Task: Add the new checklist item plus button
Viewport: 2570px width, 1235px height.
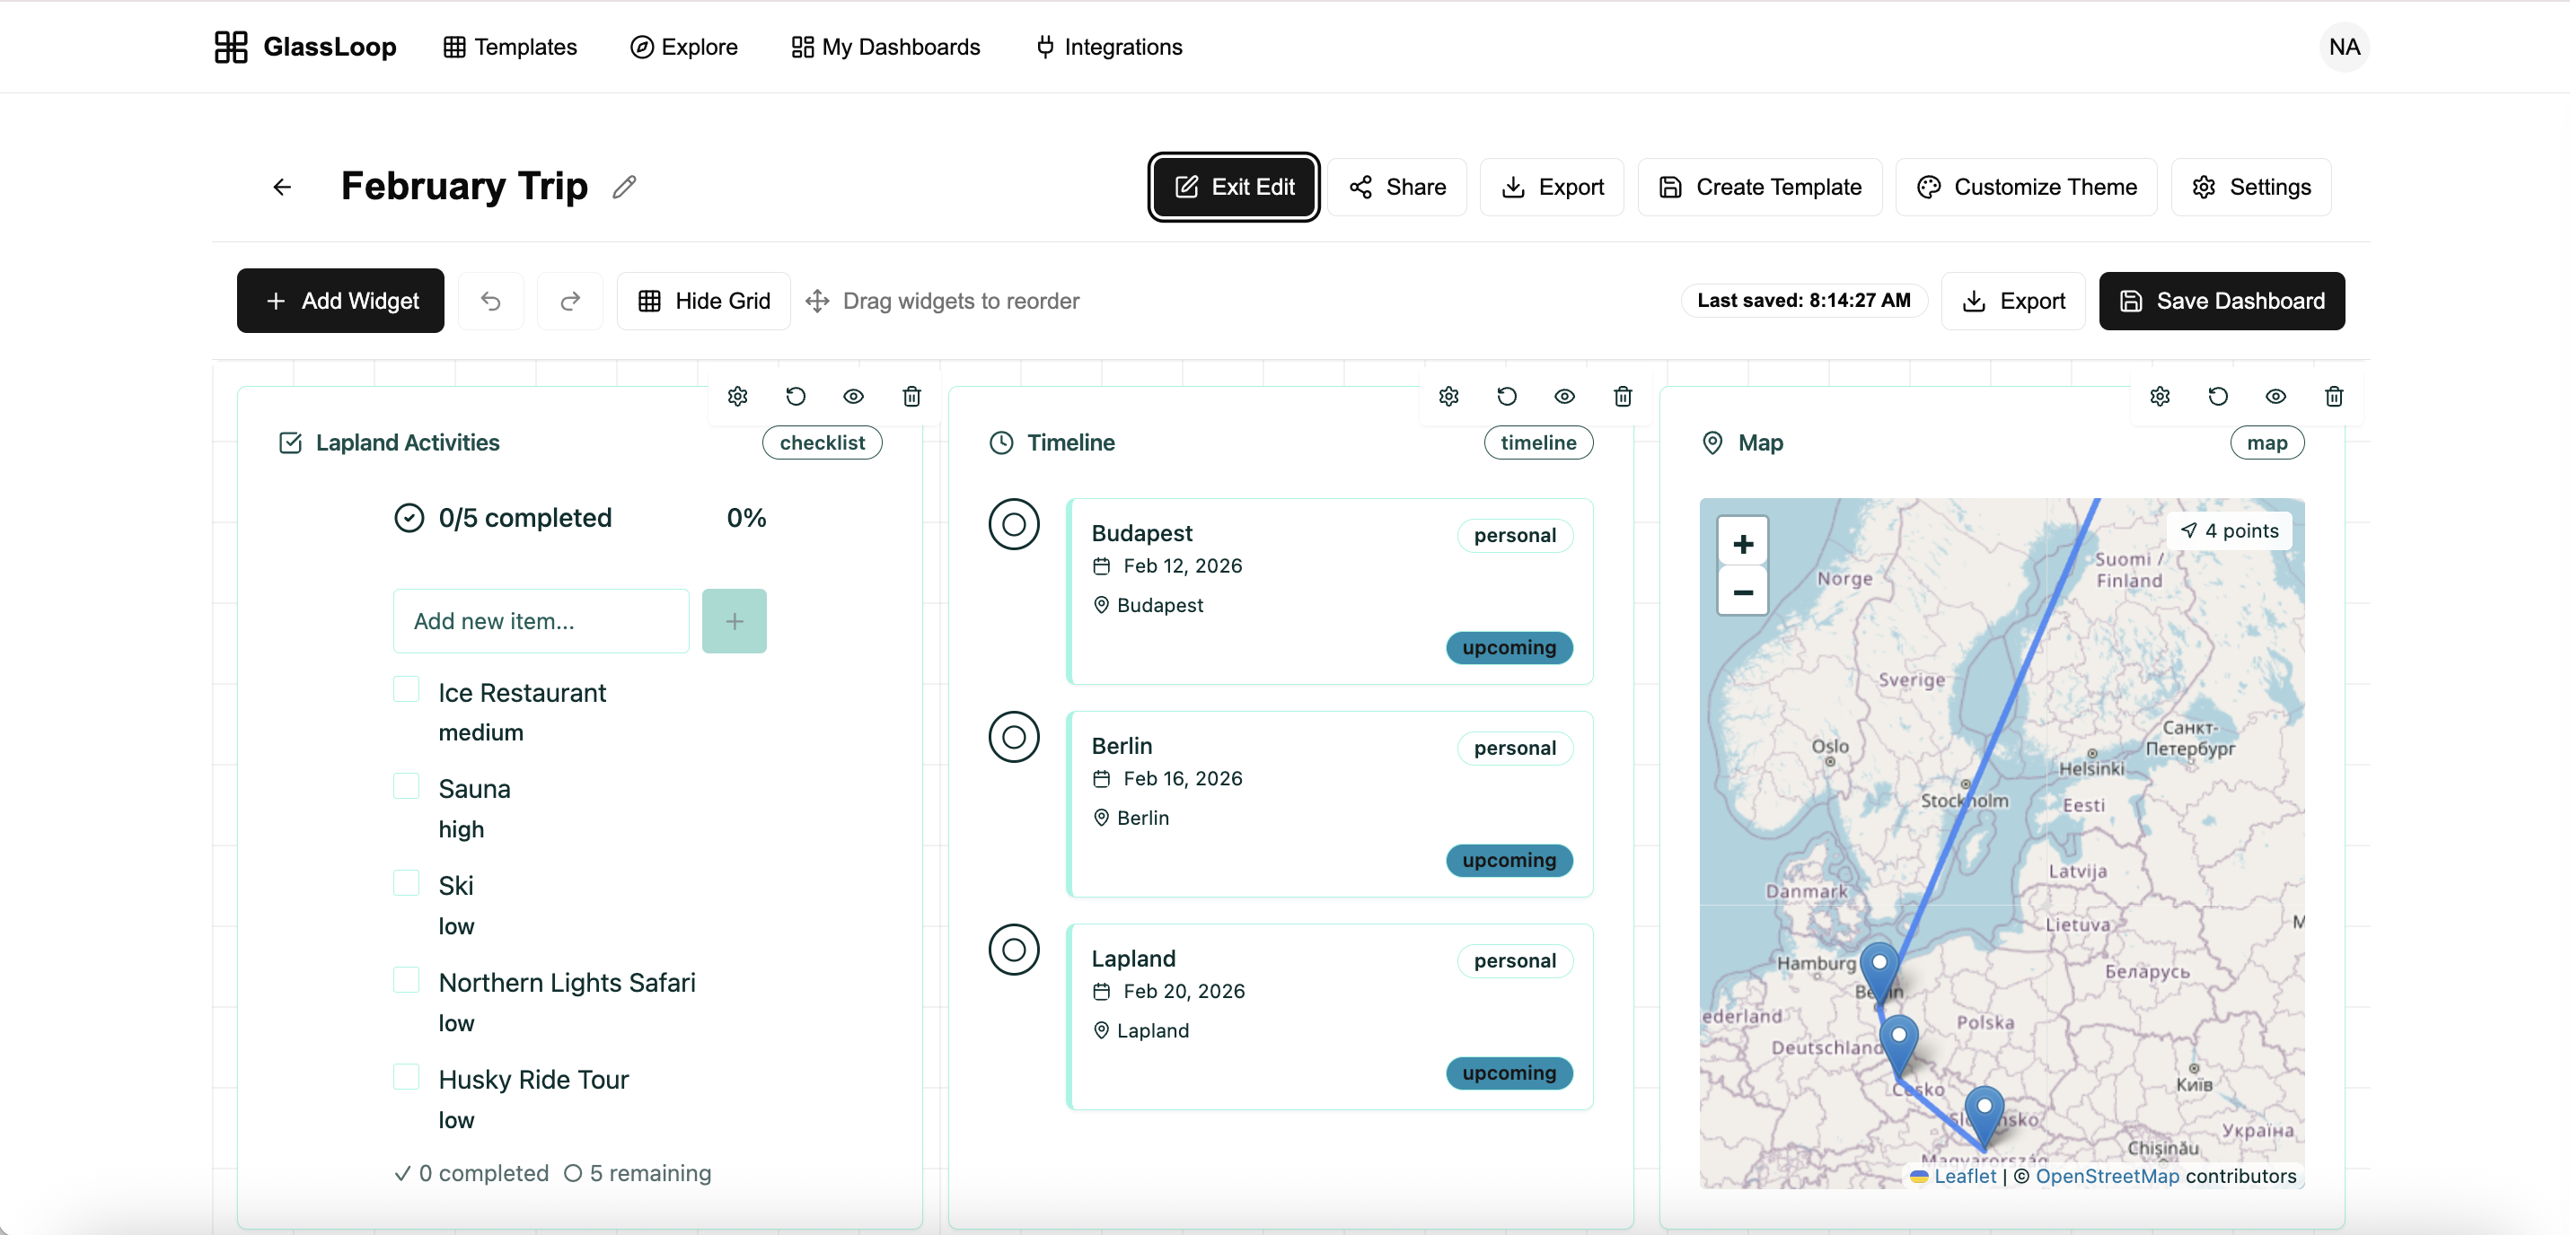Action: pyautogui.click(x=735, y=620)
